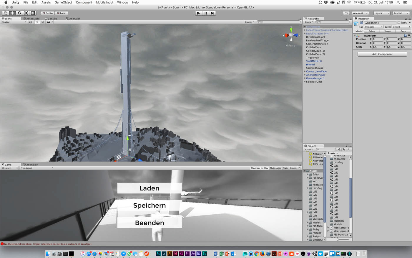This screenshot has height=258, width=412.
Task: Open the Layers dropdown
Action: pyautogui.click(x=382, y=13)
